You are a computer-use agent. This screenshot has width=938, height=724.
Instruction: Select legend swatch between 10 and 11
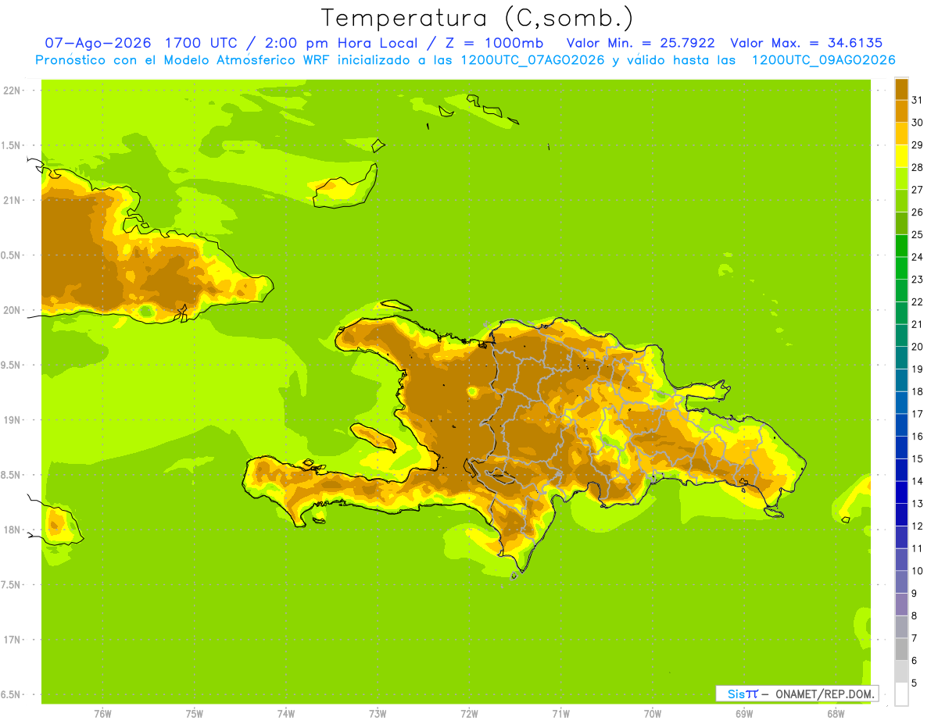tap(901, 559)
